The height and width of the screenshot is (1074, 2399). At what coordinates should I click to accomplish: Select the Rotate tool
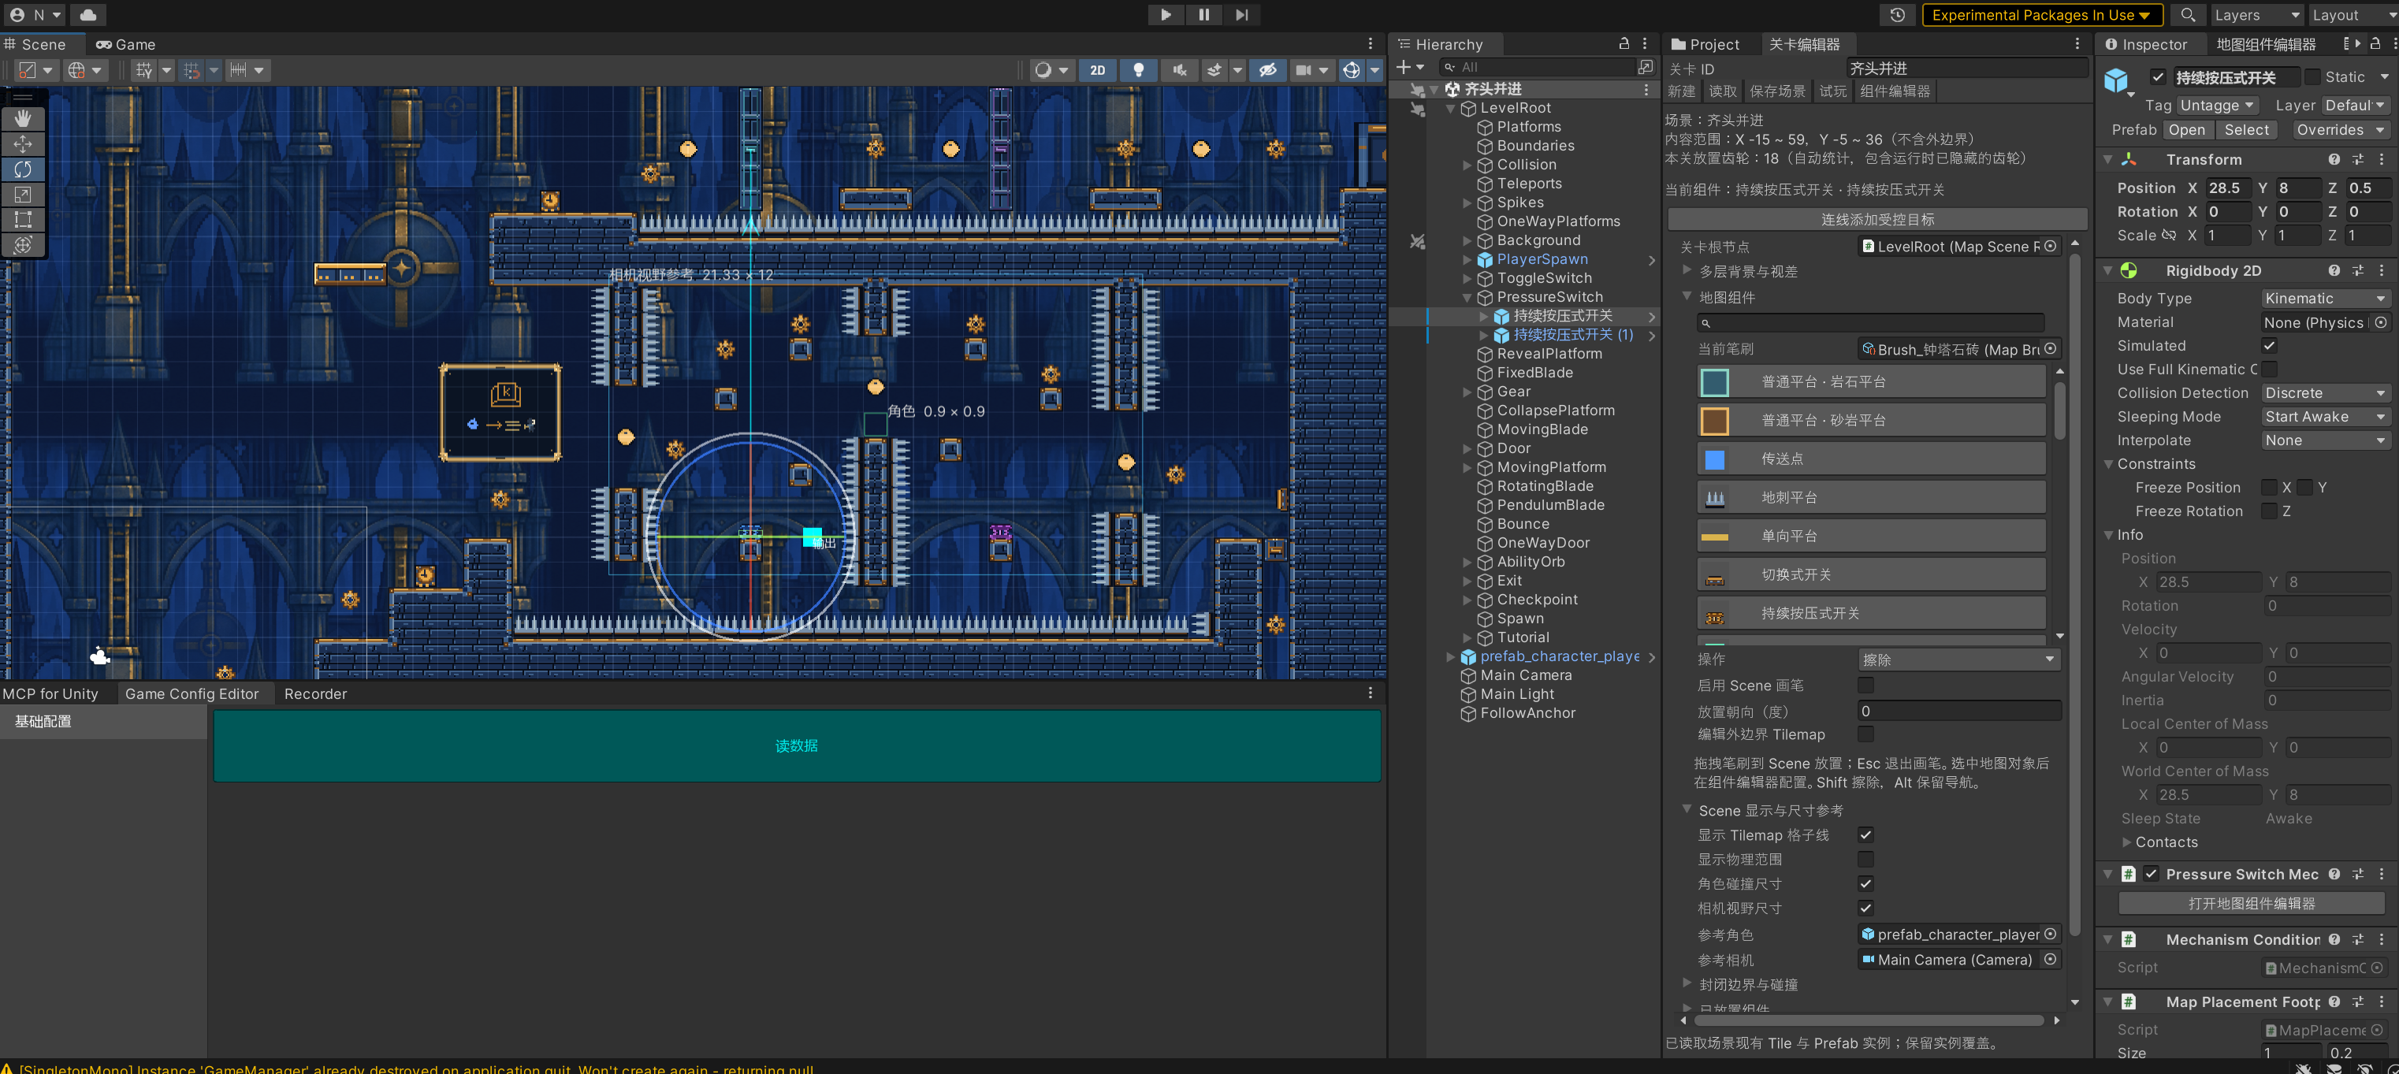(x=24, y=169)
